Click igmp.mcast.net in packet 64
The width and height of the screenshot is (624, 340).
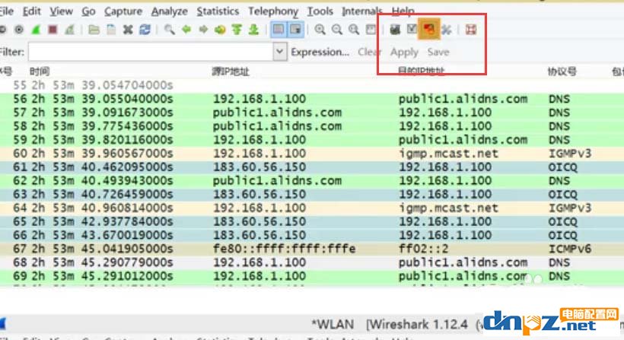tap(448, 208)
